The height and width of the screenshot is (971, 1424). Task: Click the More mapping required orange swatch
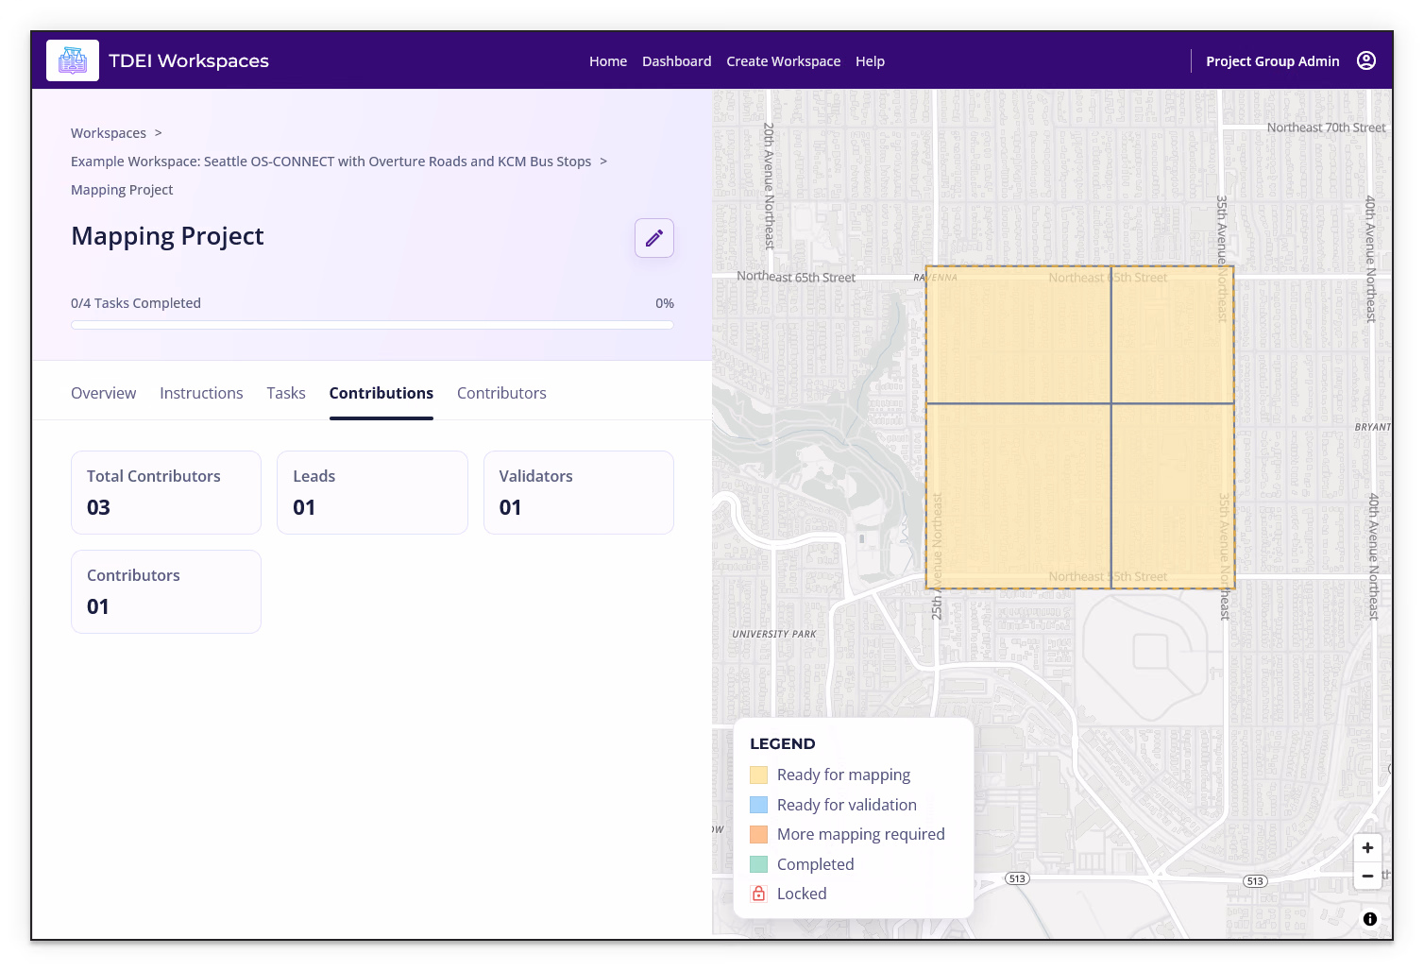point(758,834)
